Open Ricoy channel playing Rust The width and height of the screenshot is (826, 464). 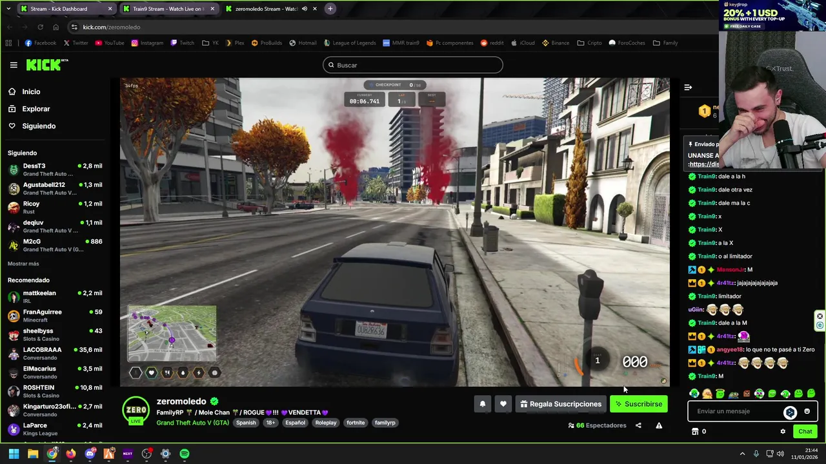pos(55,208)
